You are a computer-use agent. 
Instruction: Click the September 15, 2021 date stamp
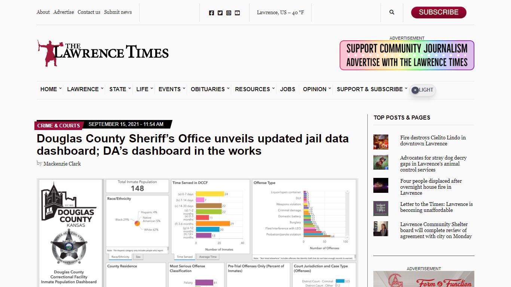coord(126,124)
